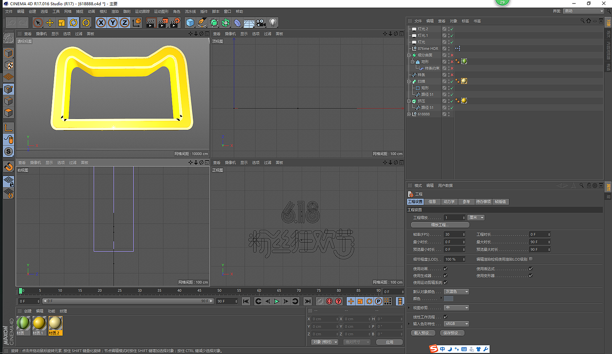Toggle 线性工作流程 checkbox
The width and height of the screenshot is (612, 354).
click(446, 317)
